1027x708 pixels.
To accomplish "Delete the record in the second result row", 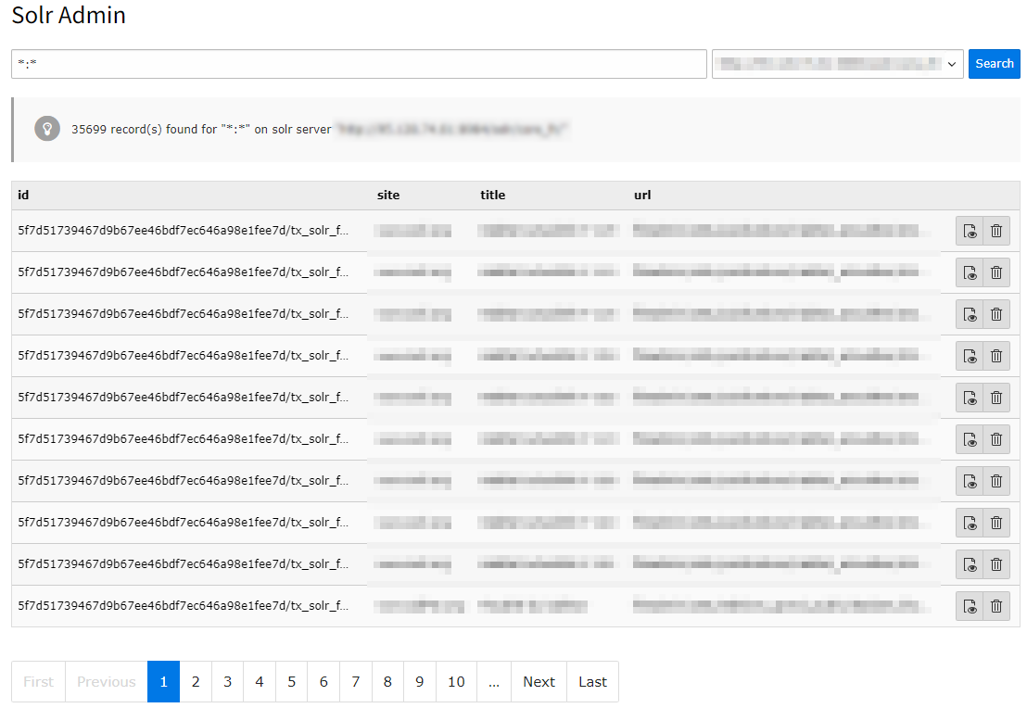I will tap(996, 272).
